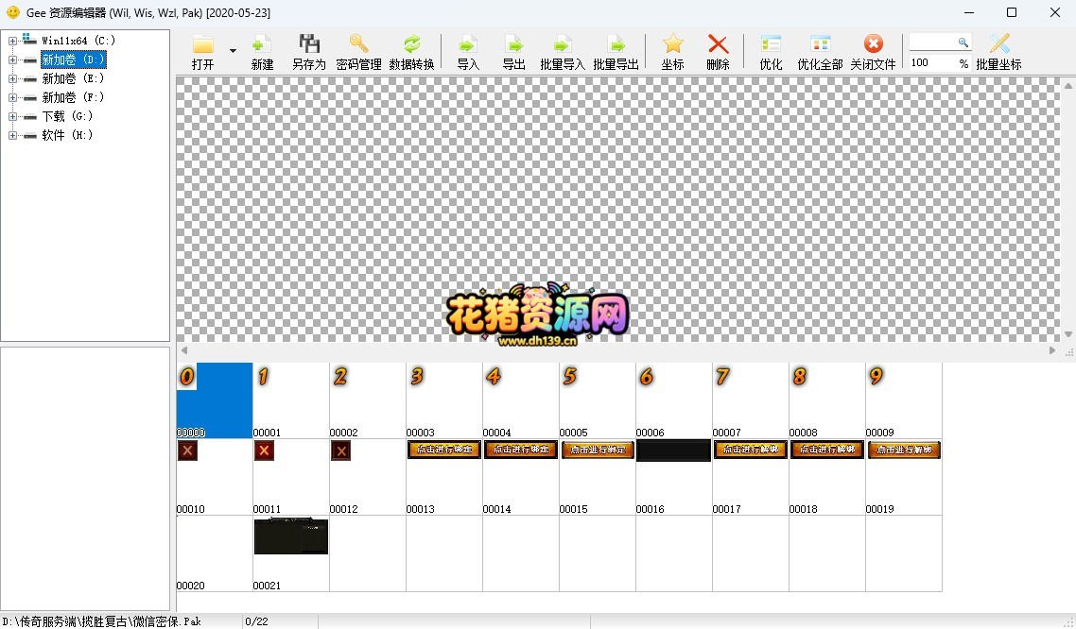Click the 另存为 (Save As) icon

[309, 44]
